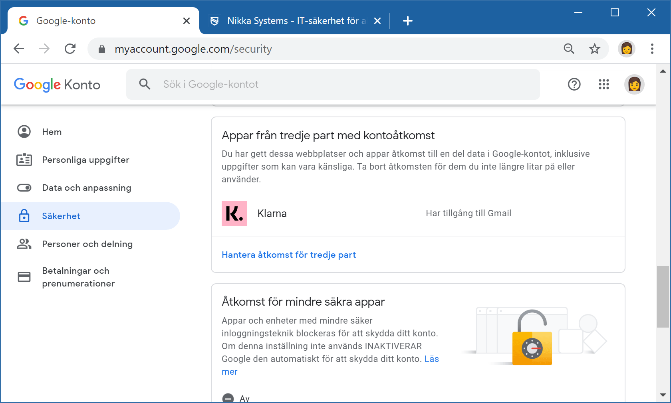Open the Chrome three-dot menu
671x403 pixels.
[652, 49]
